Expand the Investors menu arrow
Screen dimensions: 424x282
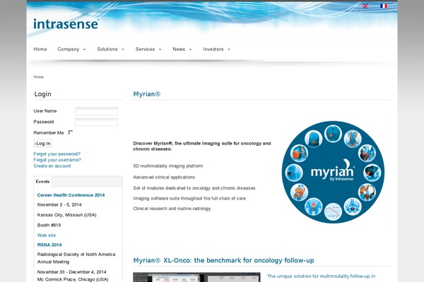229,49
